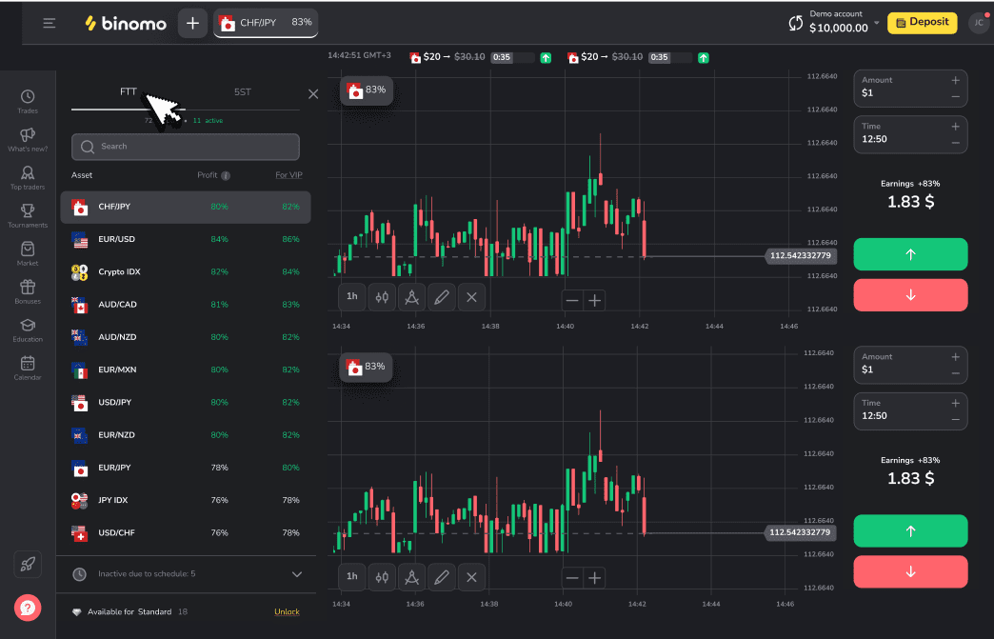Open the Demo account dropdown
Viewport: 994px width, 639px height.
[876, 22]
